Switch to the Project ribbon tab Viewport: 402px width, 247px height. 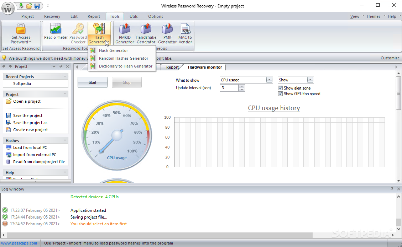[27, 16]
